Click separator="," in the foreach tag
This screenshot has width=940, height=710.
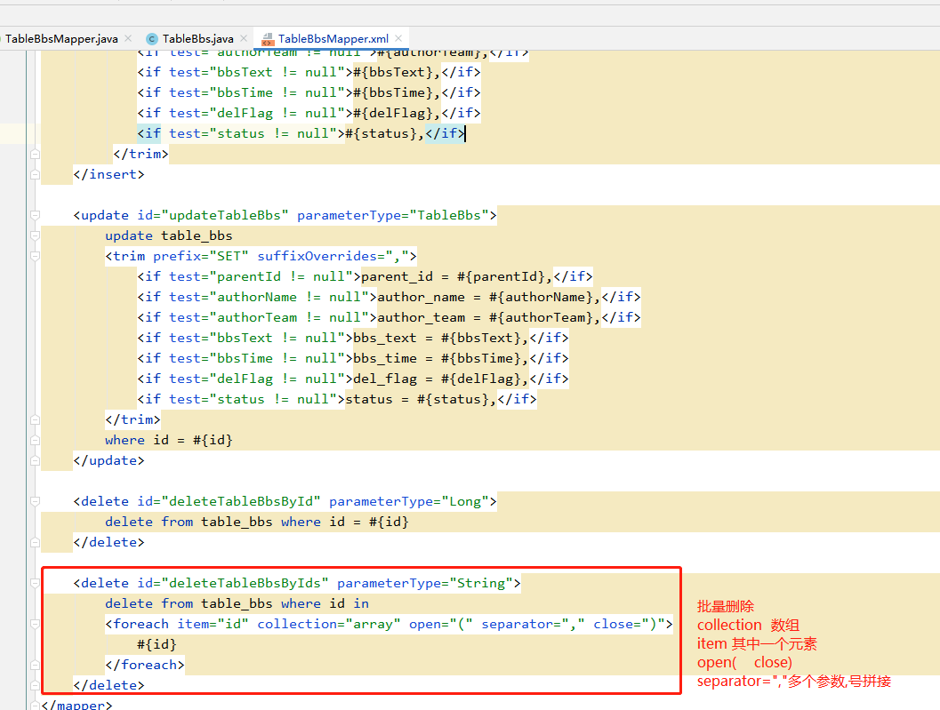[533, 624]
